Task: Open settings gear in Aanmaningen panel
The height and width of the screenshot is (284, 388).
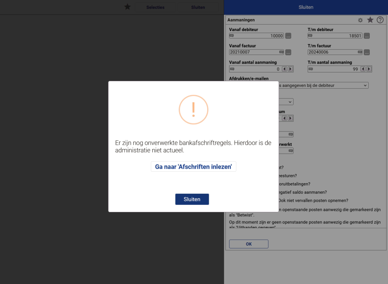Action: pyautogui.click(x=360, y=20)
